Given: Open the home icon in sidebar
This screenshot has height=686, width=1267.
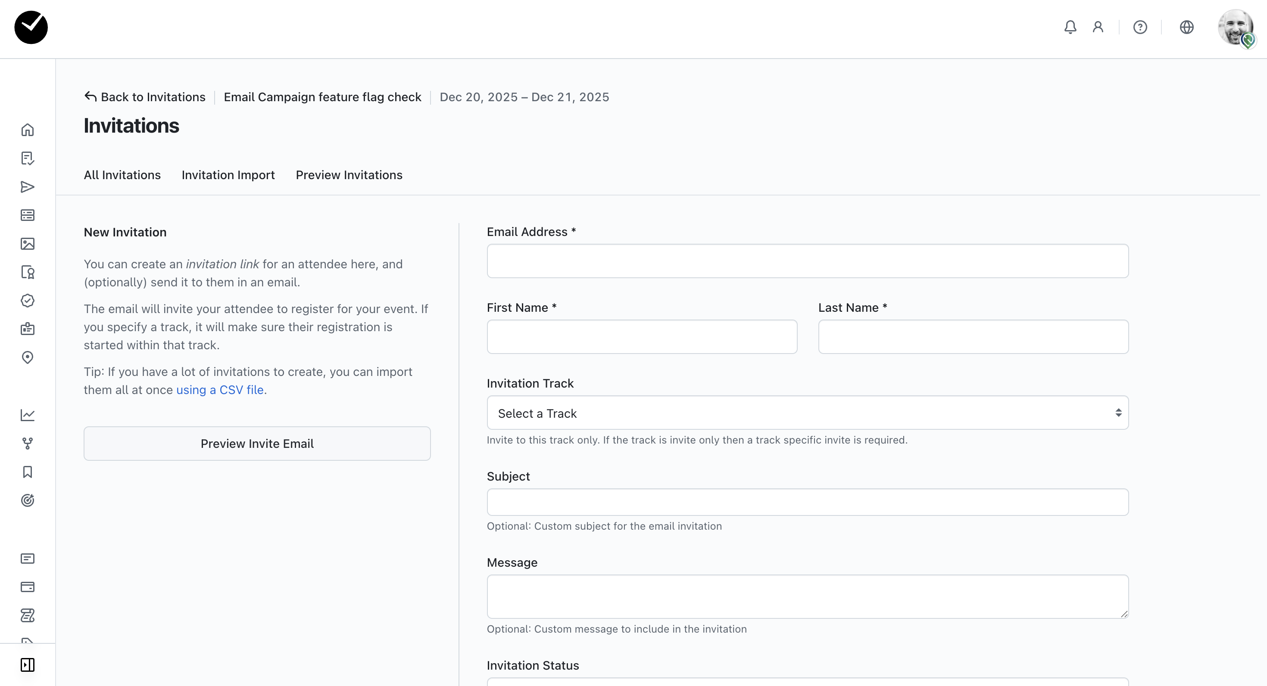Looking at the screenshot, I should [x=28, y=130].
